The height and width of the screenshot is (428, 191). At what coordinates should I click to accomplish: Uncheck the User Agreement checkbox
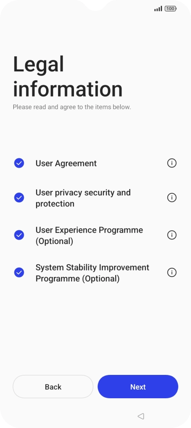(19, 163)
